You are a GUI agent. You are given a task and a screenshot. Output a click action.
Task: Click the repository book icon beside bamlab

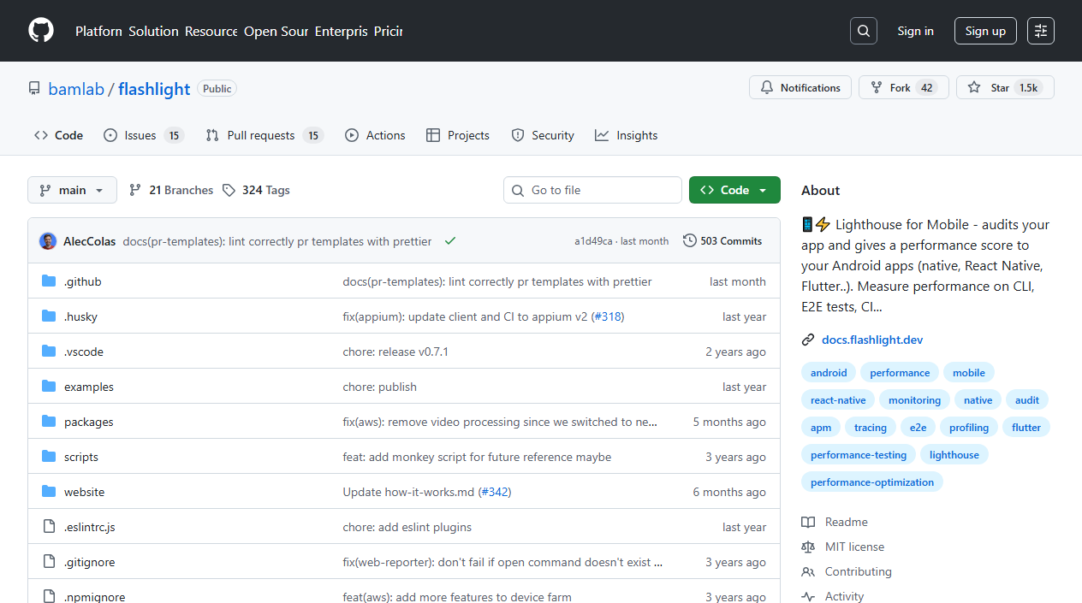(x=34, y=88)
